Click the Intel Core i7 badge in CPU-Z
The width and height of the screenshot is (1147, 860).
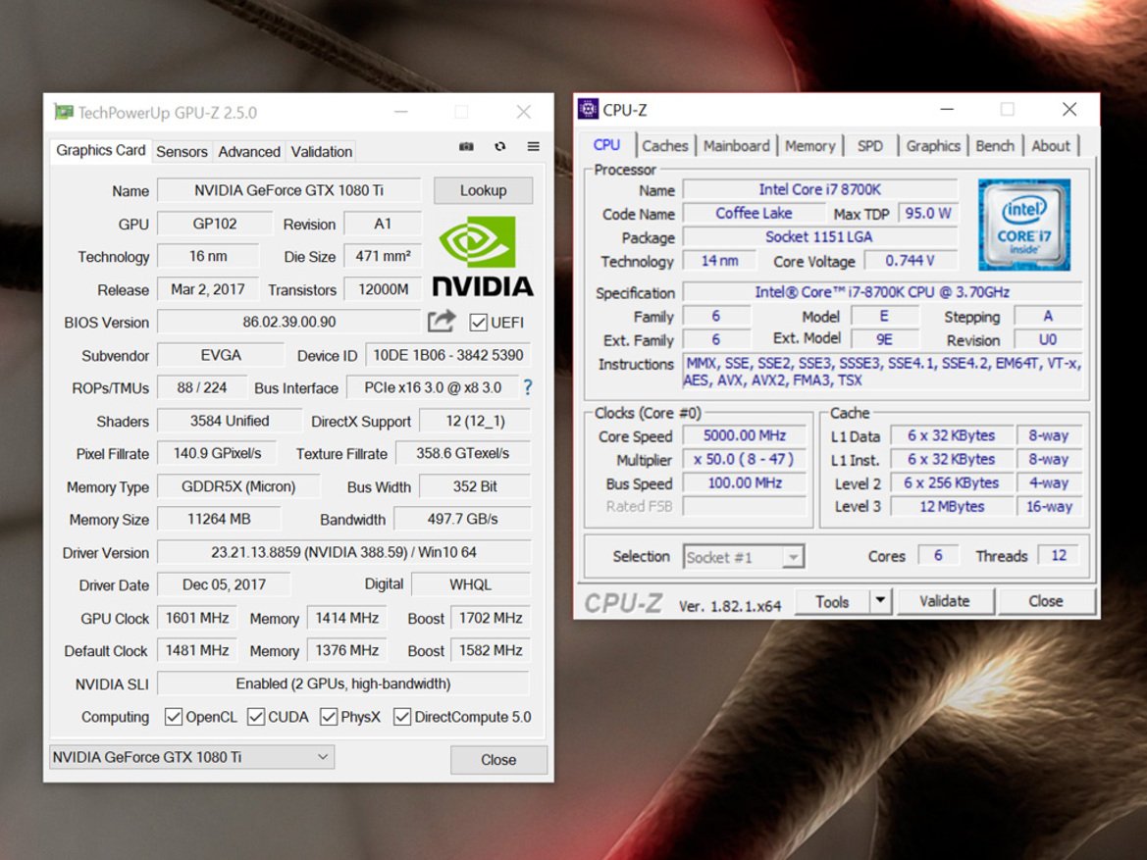(1024, 225)
